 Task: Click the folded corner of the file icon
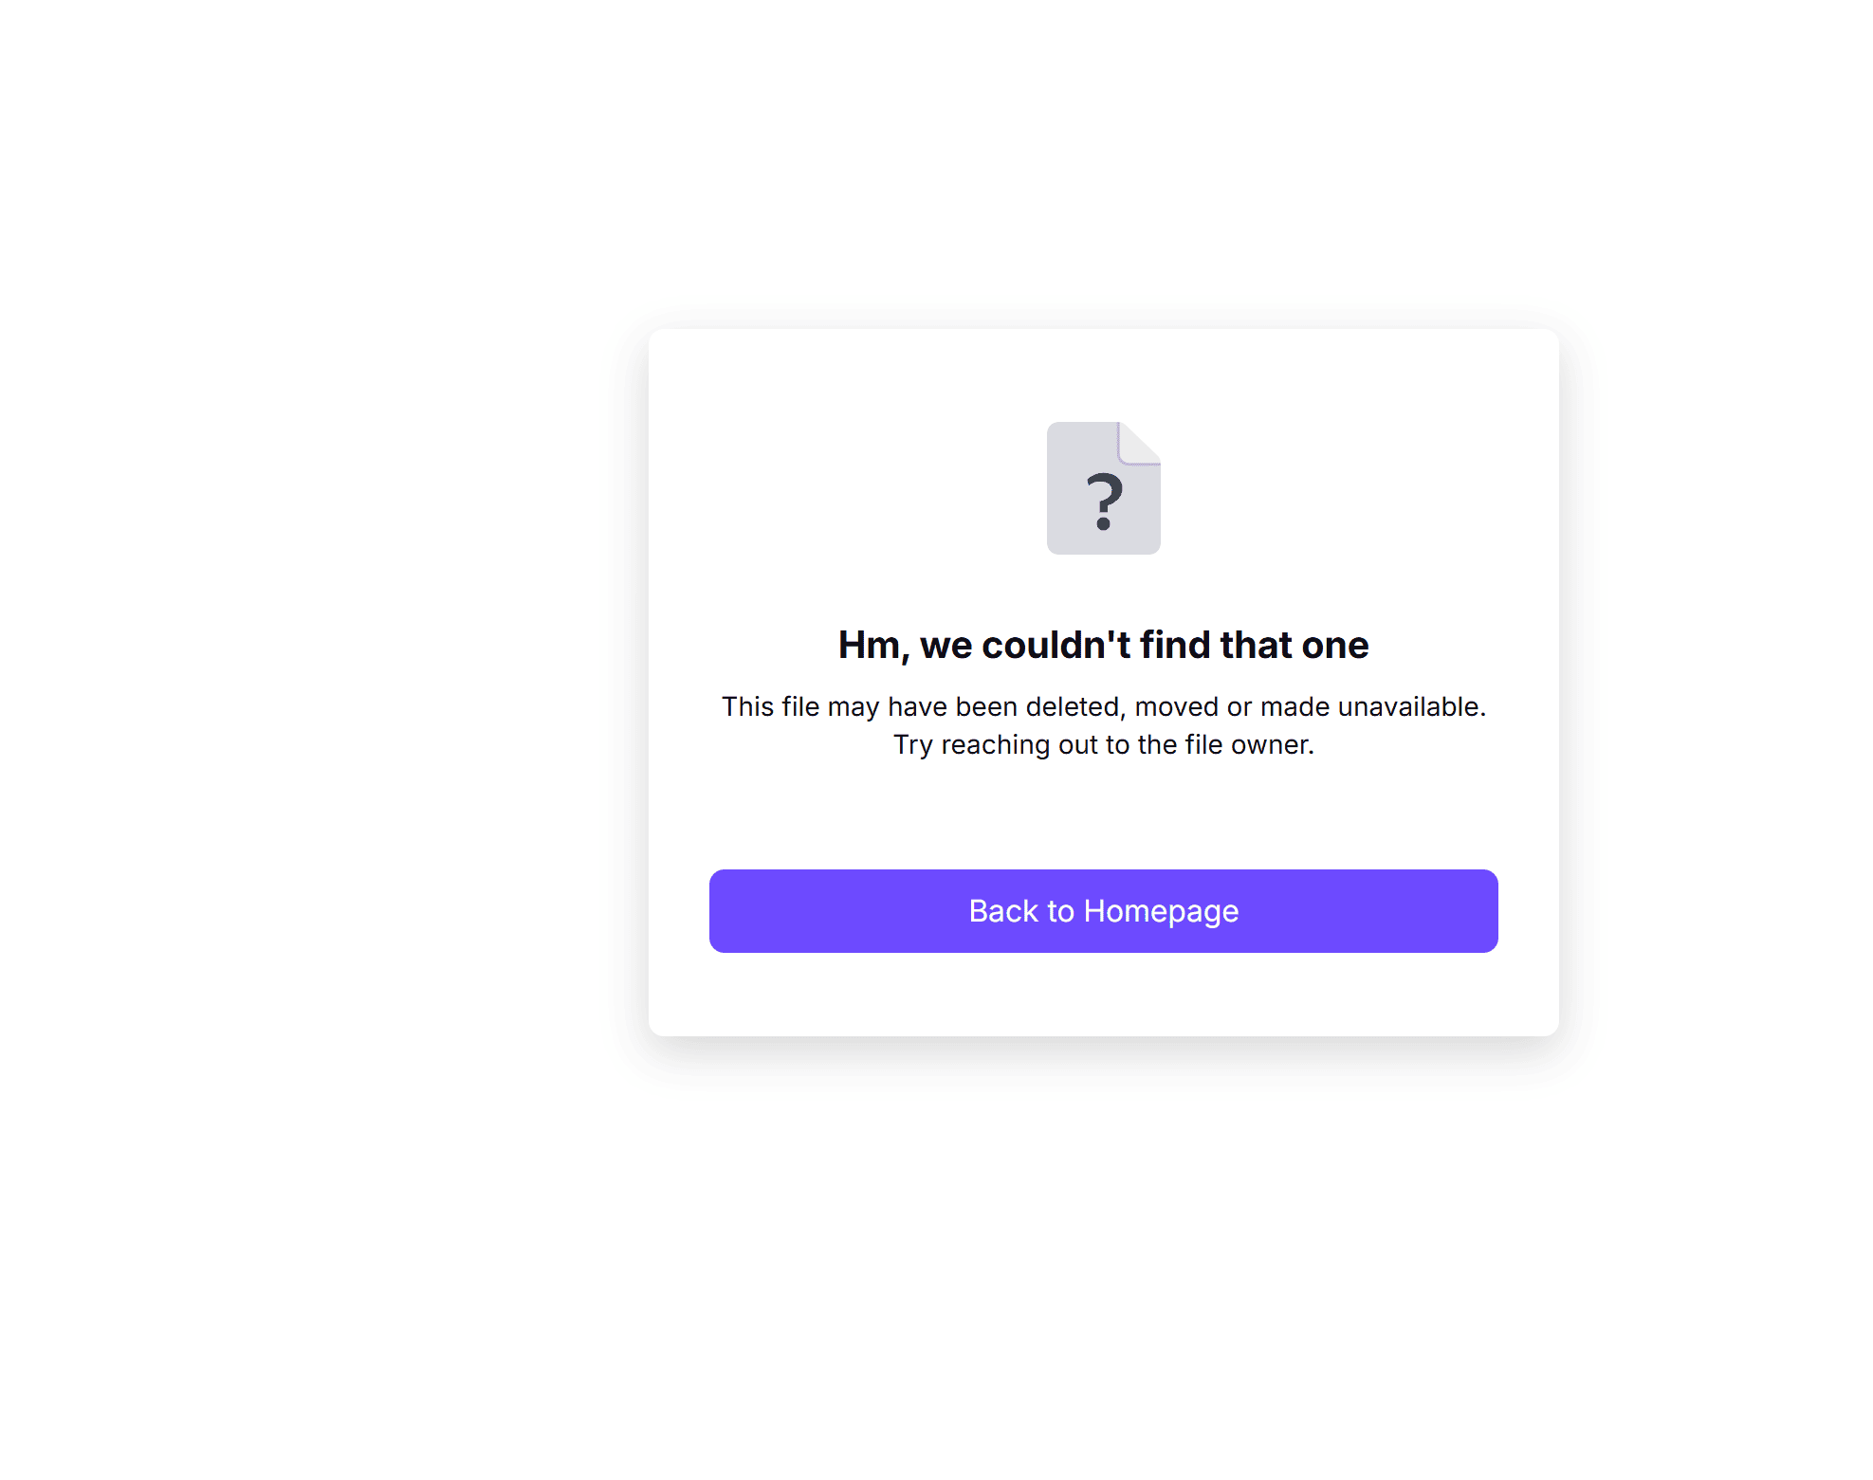[1139, 443]
